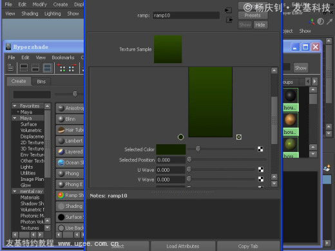The image size is (335, 251).
Task: Click the Load Attributes button
Action: pyautogui.click(x=183, y=246)
